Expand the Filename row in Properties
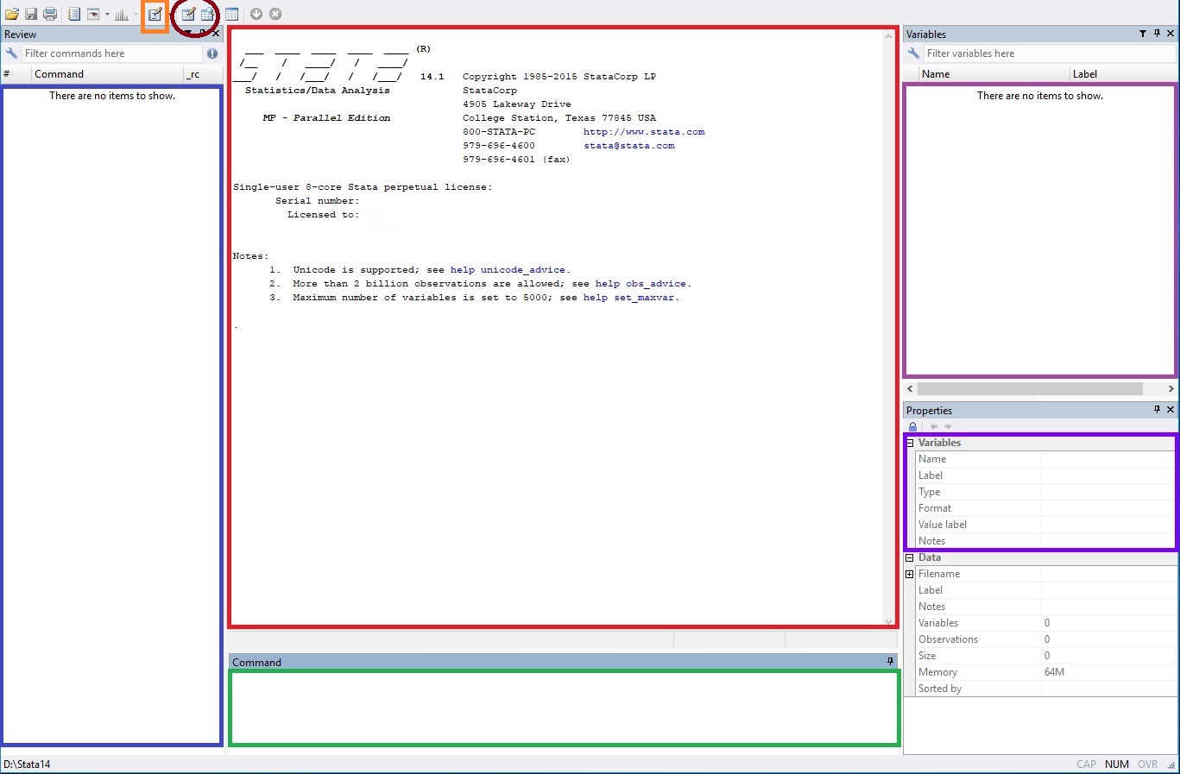 (x=910, y=574)
